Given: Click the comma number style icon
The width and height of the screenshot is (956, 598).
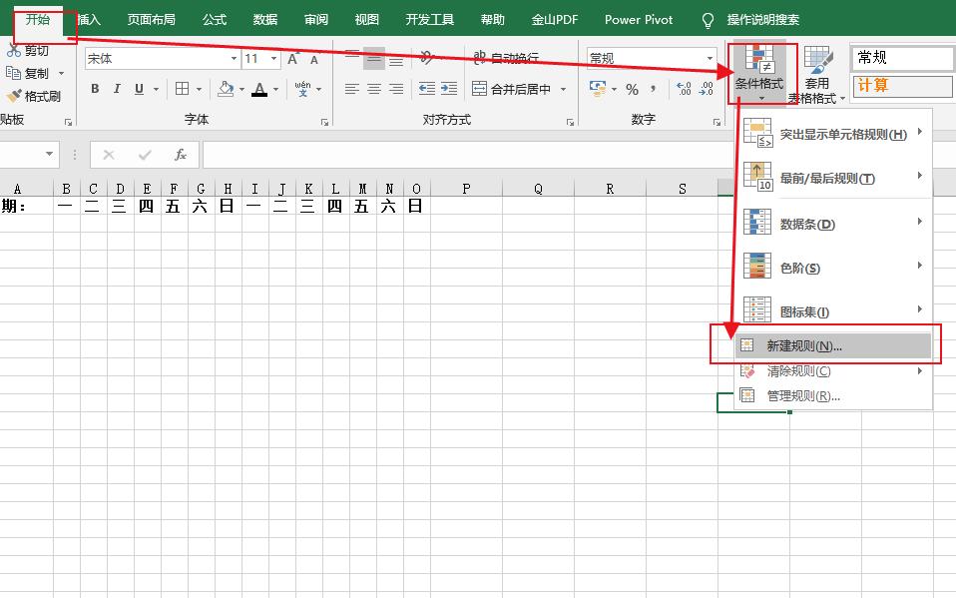Looking at the screenshot, I should [x=652, y=90].
